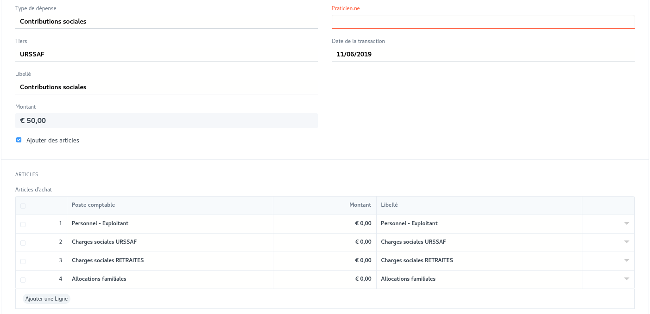Toggle the select-all checkbox in articles header
The width and height of the screenshot is (650, 314).
(23, 206)
